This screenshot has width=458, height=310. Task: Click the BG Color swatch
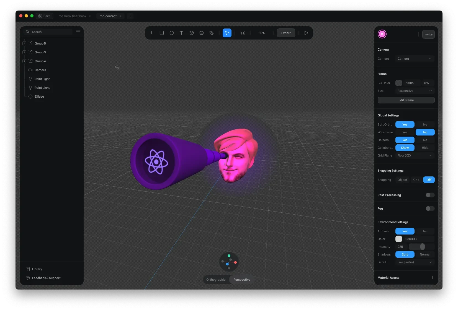pos(399,83)
